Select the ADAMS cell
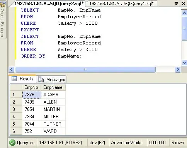This screenshot has height=148, width=187. [x=53, y=95]
